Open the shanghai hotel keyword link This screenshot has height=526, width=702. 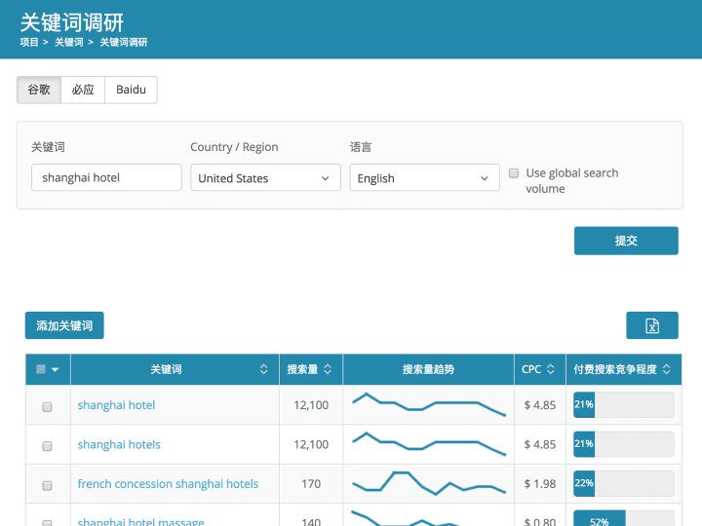[116, 405]
